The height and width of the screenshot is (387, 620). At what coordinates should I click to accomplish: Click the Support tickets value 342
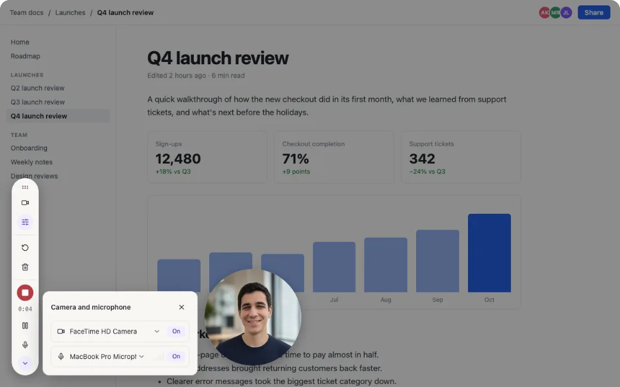422,159
